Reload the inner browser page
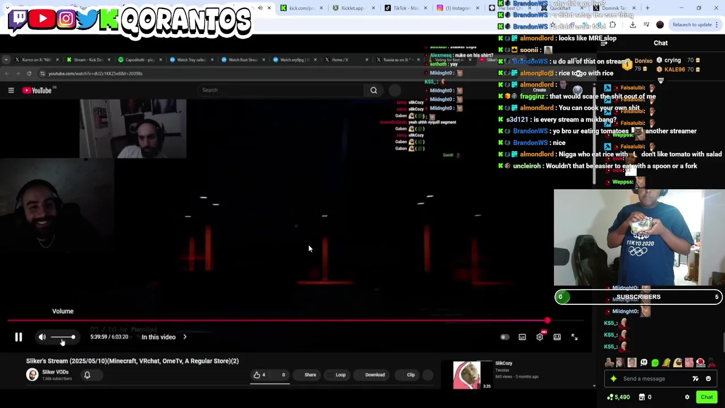This screenshot has height=408, width=725. click(x=28, y=73)
